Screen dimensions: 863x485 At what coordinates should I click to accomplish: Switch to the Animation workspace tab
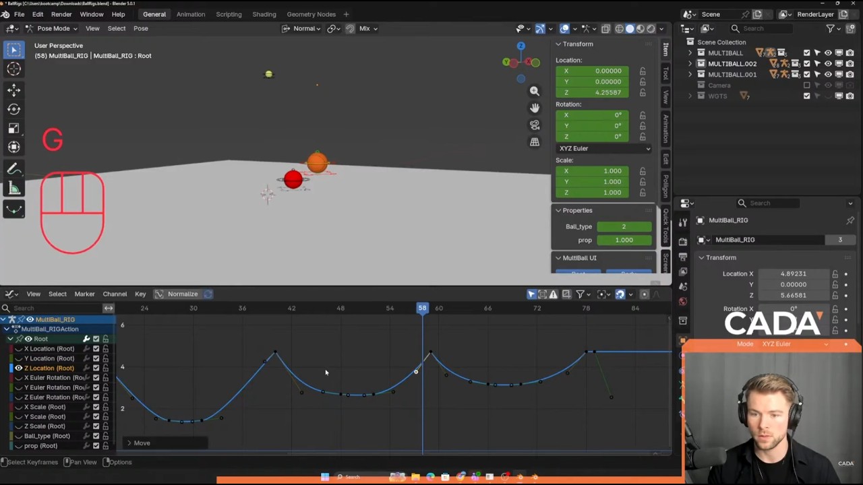pos(191,14)
